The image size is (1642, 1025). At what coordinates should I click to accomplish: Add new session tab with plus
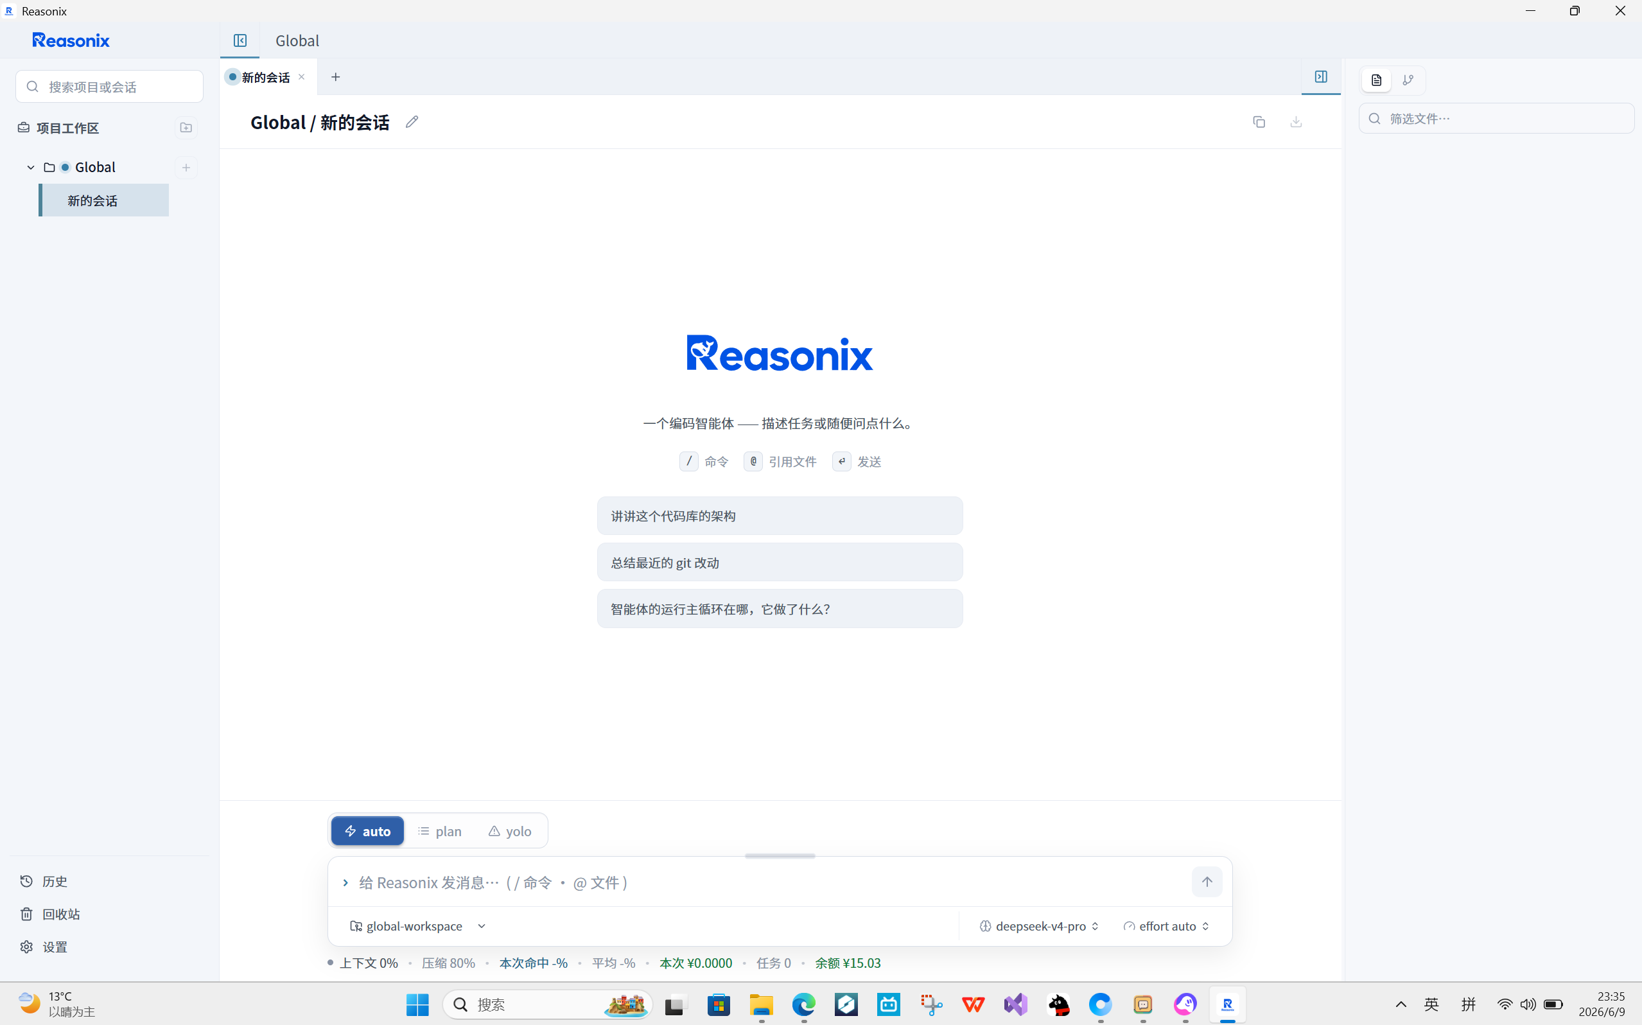click(335, 77)
